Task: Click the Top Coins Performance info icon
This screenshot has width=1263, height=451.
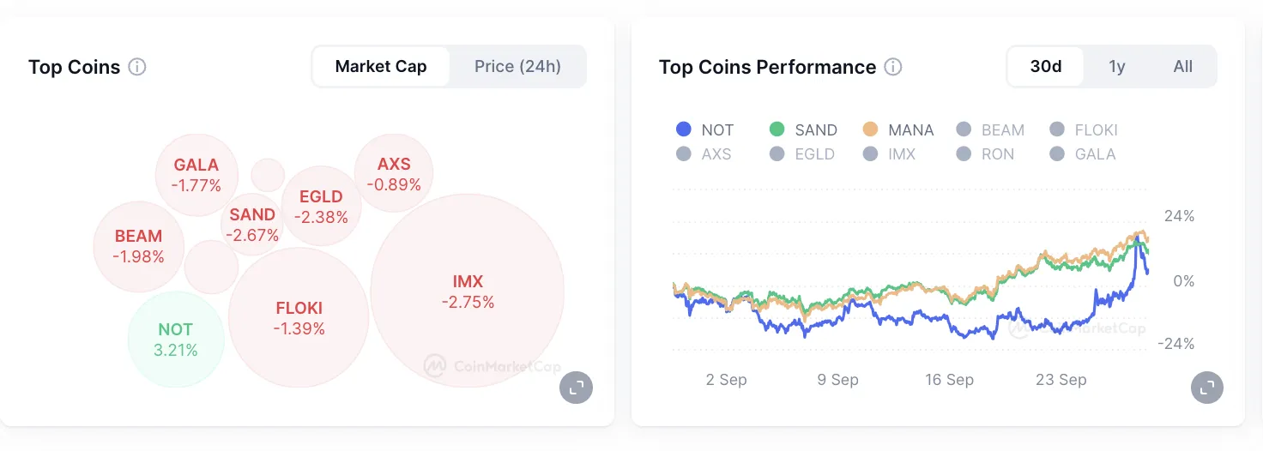Action: 893,67
